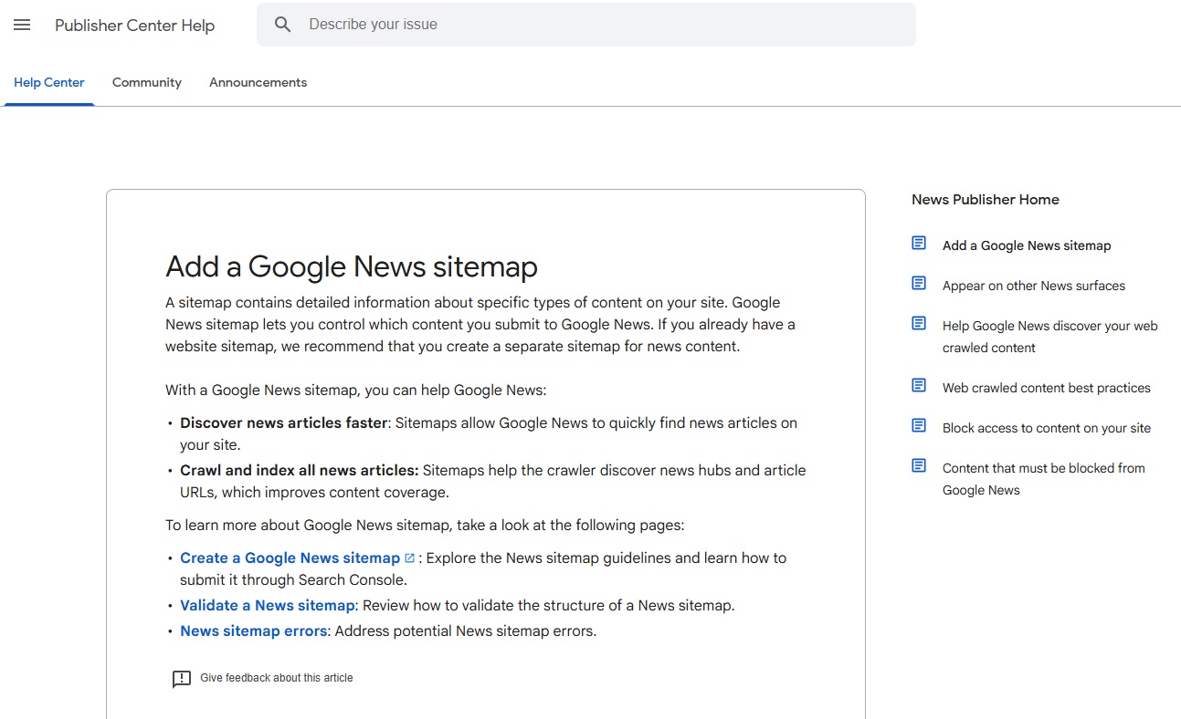
Task: Click the search magnifier icon
Action: pyautogui.click(x=283, y=25)
